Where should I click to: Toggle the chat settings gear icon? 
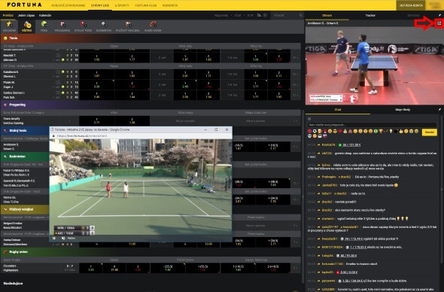[x=309, y=119]
